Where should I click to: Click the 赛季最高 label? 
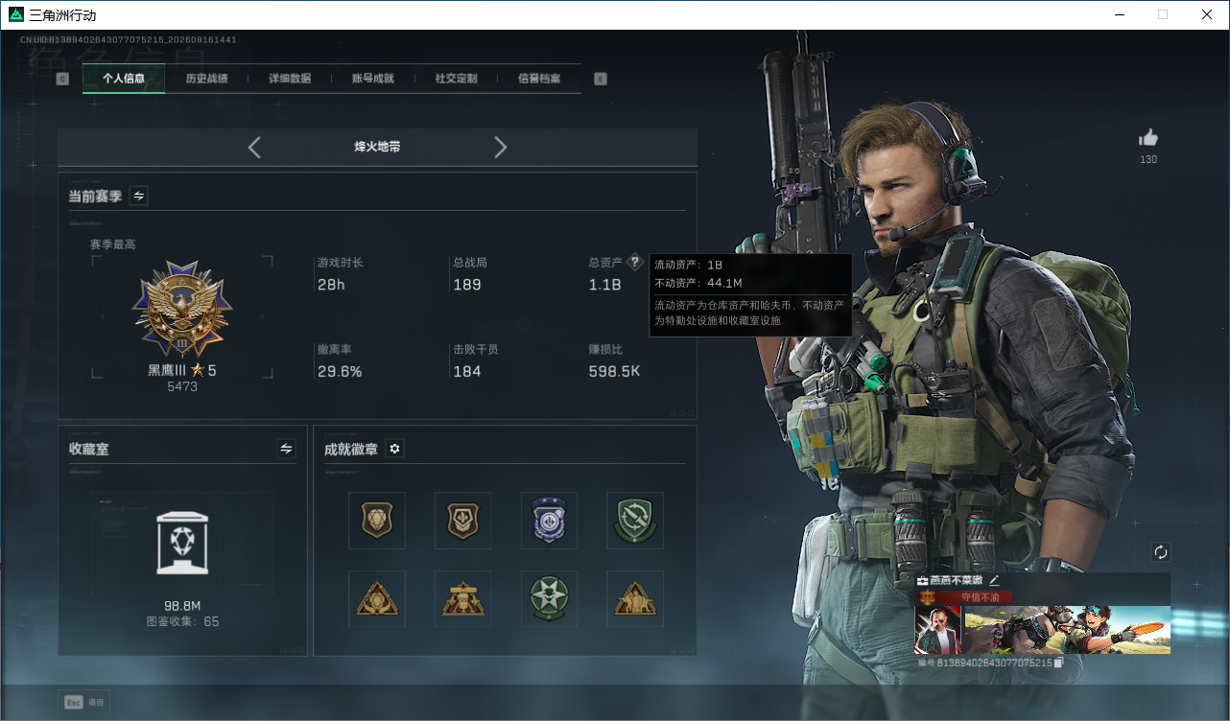(113, 244)
